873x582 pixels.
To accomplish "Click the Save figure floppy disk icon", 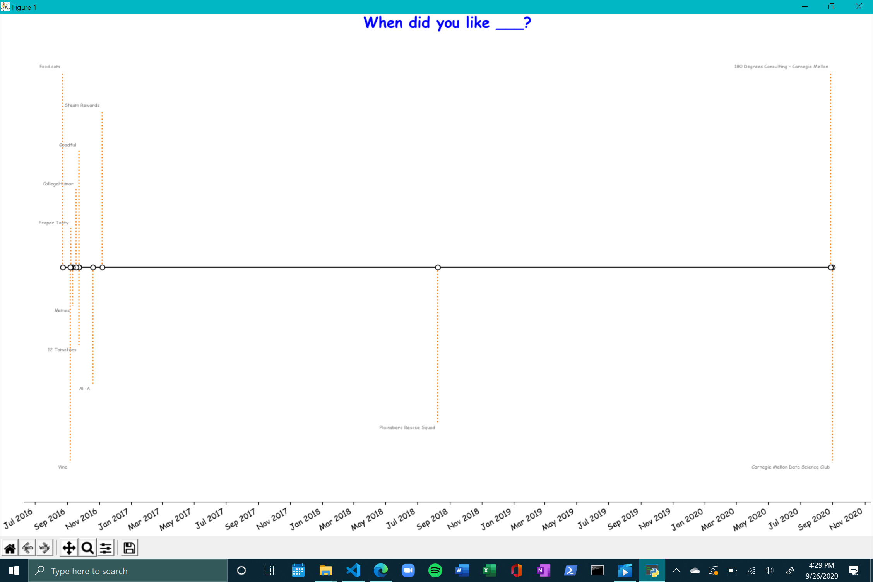I will (129, 548).
